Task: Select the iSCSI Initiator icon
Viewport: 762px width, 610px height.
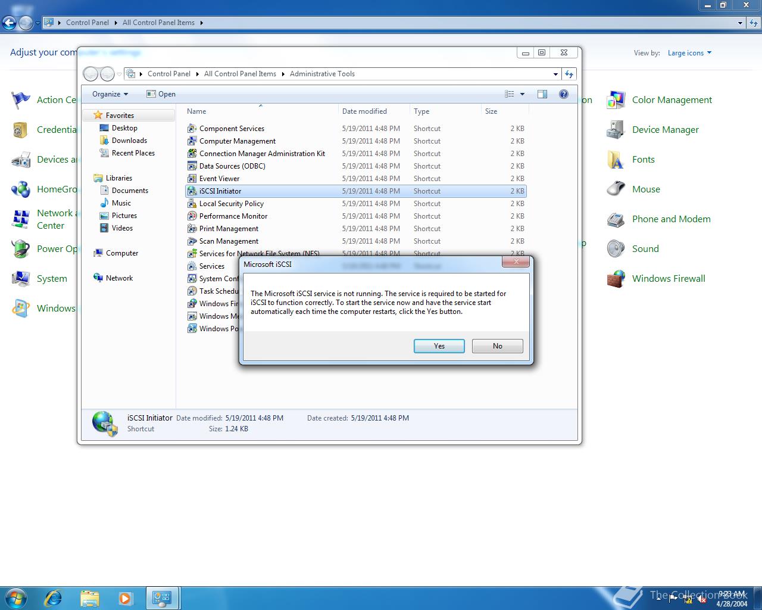Action: point(192,191)
